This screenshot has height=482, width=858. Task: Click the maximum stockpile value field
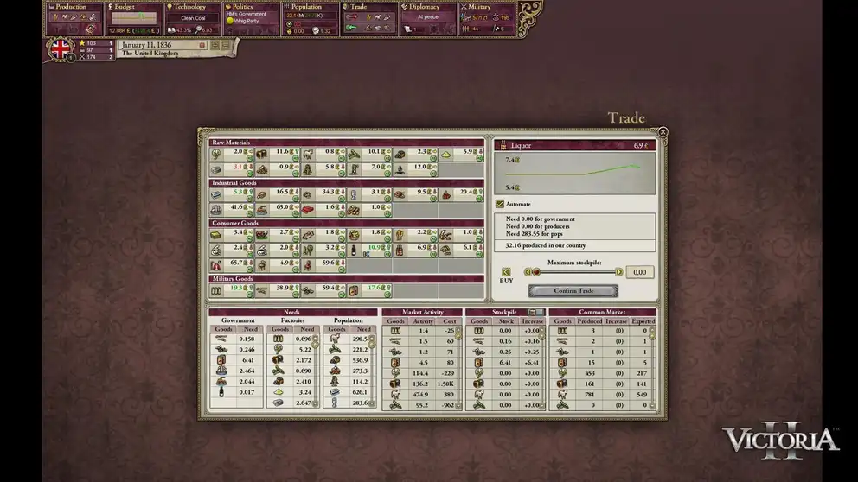click(639, 272)
